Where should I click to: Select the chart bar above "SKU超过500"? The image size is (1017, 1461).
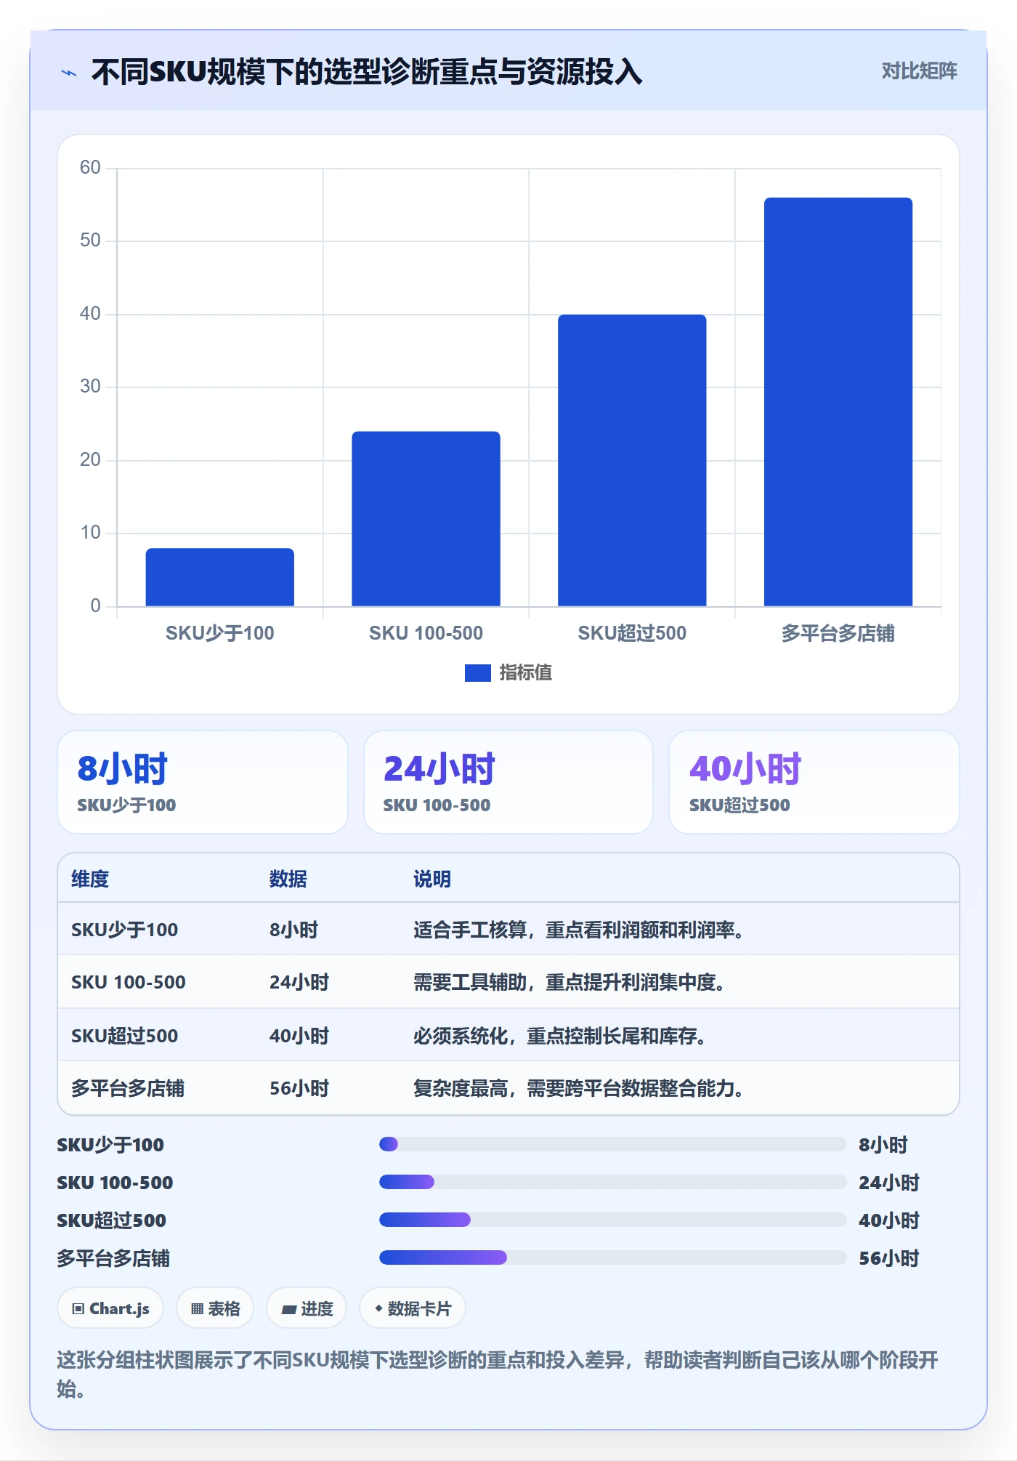point(632,460)
